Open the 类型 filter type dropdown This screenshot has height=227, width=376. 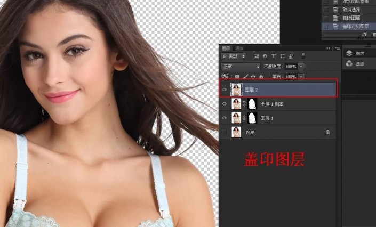pos(233,56)
